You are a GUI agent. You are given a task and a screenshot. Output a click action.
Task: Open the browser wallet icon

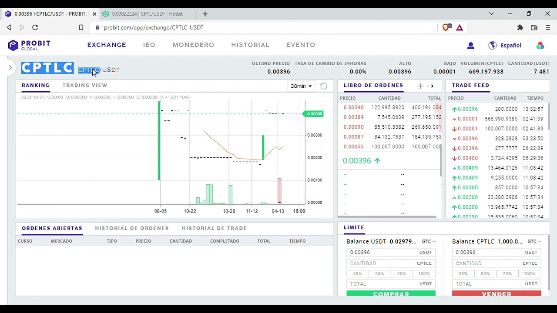pyautogui.click(x=534, y=27)
